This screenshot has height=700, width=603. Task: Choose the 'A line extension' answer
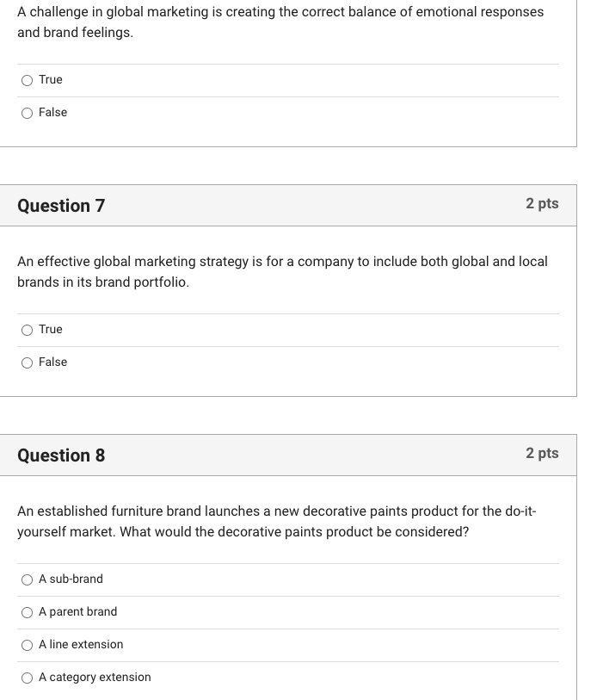coord(28,645)
